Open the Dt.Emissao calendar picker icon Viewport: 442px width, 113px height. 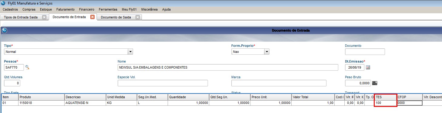tap(368, 67)
